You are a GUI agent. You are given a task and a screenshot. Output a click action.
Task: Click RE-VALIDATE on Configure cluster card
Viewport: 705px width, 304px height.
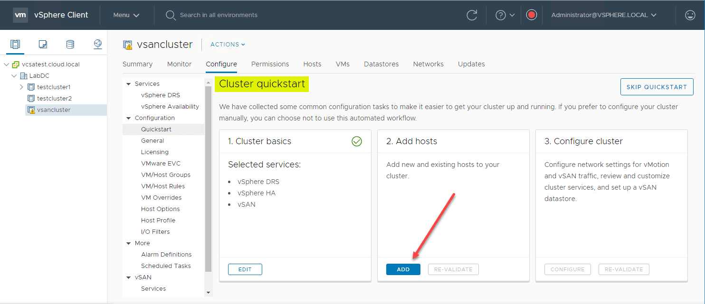coord(624,269)
